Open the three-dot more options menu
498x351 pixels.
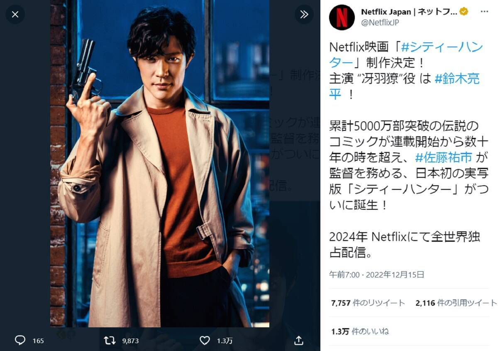coord(484,12)
